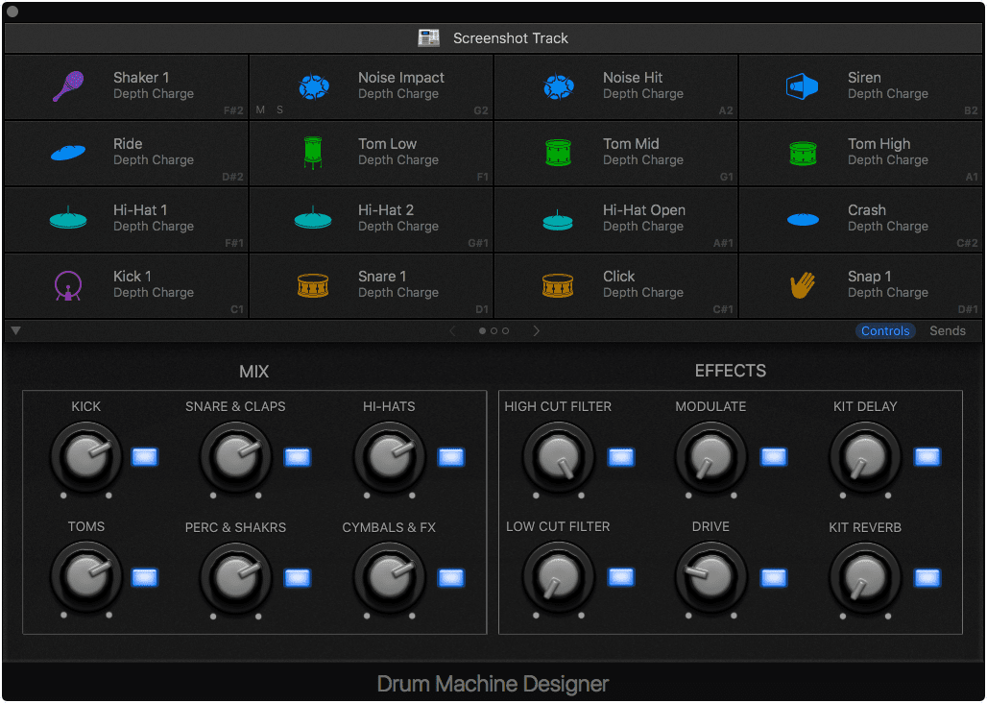Viewport: 987px width, 703px height.
Task: Enable the Kit Reverb effect button
Action: pyautogui.click(x=927, y=577)
